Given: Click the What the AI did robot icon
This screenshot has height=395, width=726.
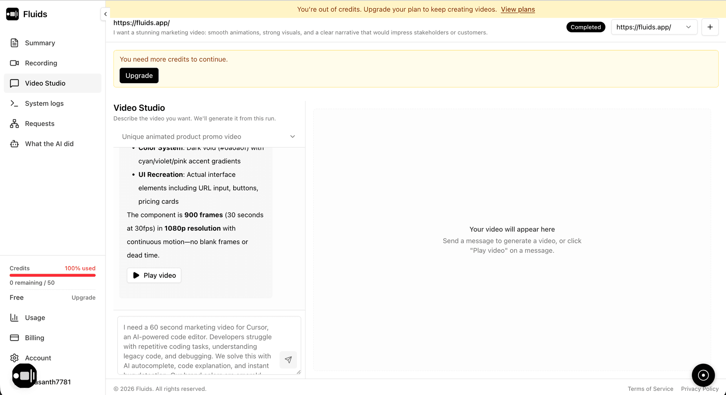Looking at the screenshot, I should (14, 144).
